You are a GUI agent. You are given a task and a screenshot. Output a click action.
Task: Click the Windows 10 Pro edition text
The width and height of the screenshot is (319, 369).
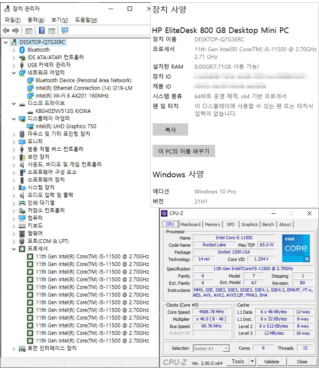pos(215,191)
